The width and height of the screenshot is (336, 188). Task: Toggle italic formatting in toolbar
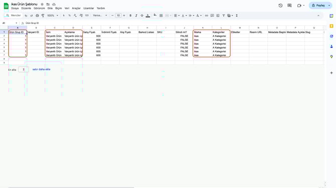pyautogui.click(x=136, y=15)
